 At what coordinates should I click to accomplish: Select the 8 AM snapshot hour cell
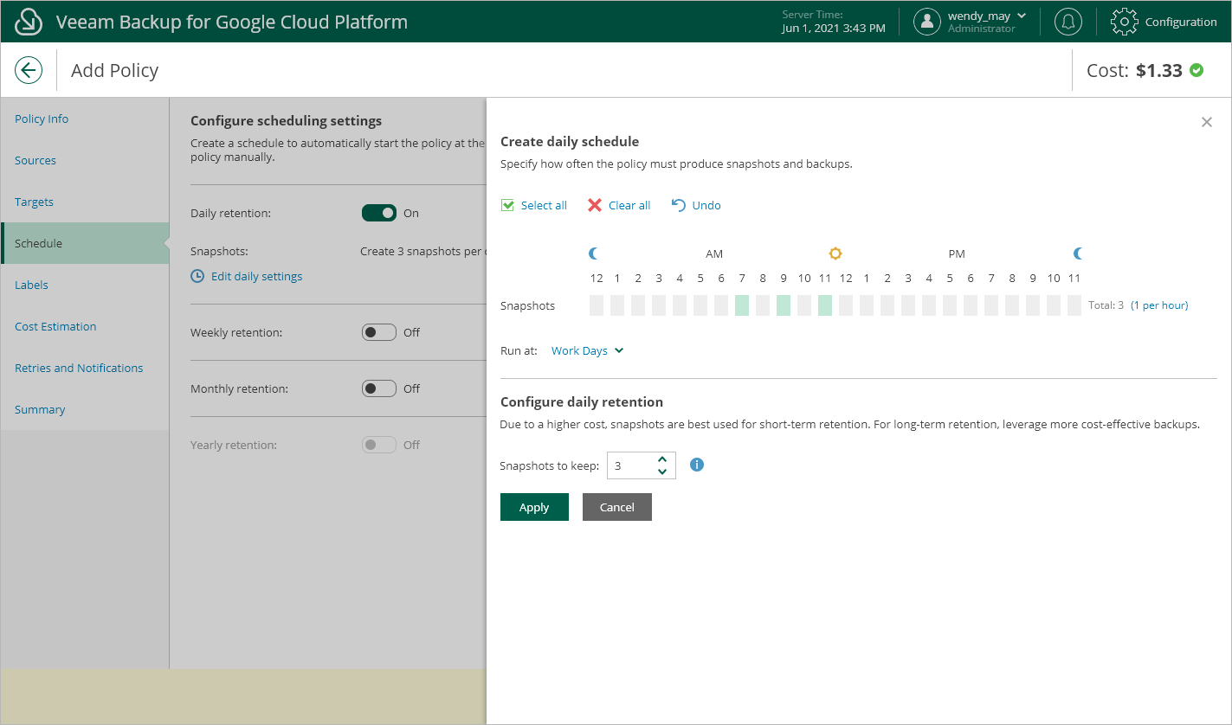coord(763,305)
